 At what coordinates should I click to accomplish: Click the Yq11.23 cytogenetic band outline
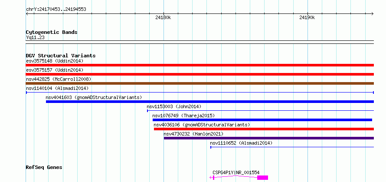click(x=200, y=42)
